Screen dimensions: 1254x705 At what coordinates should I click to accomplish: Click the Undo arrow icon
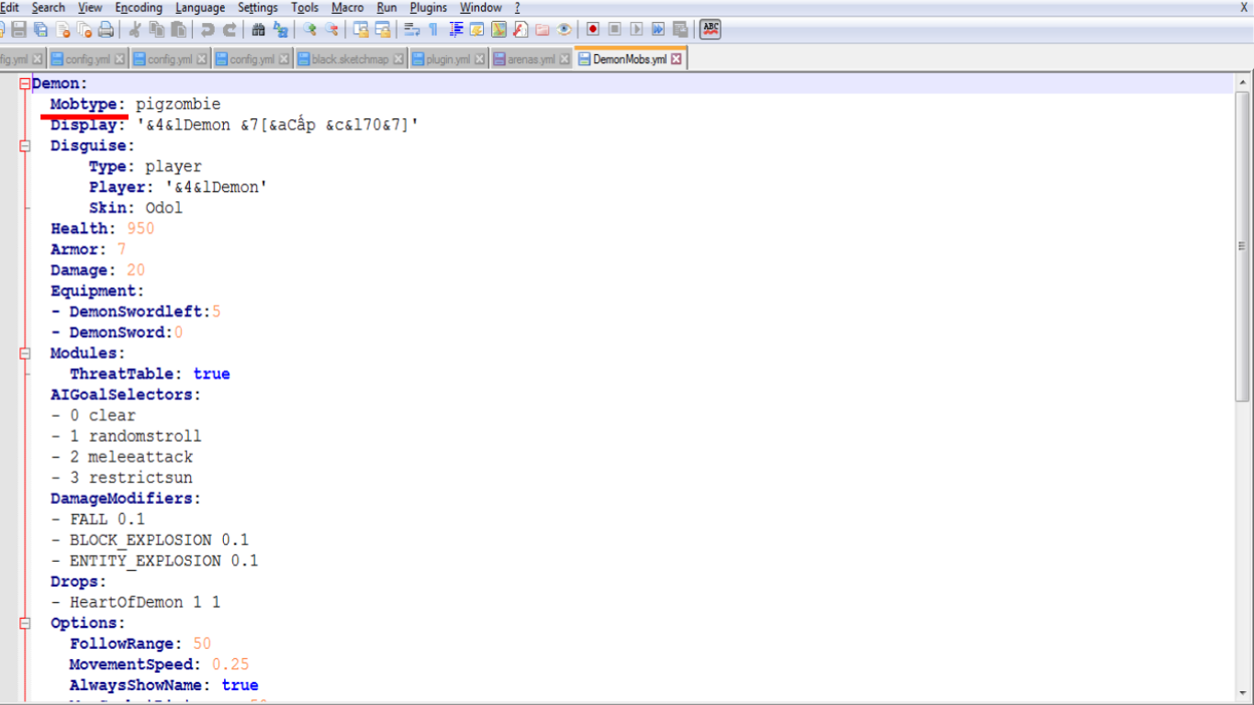207,29
